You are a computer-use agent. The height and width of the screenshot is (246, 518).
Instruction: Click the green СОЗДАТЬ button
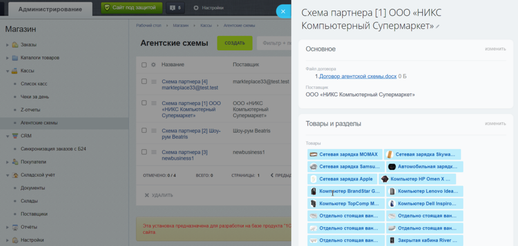point(234,43)
